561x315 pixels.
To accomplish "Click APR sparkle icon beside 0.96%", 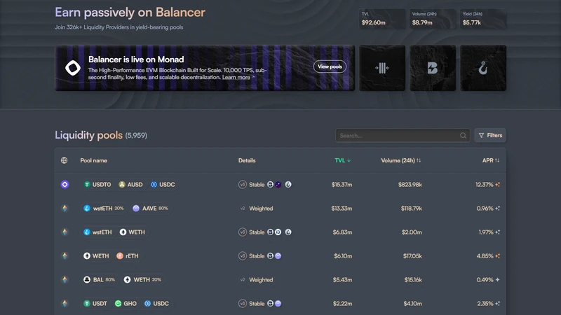I will 497,208.
